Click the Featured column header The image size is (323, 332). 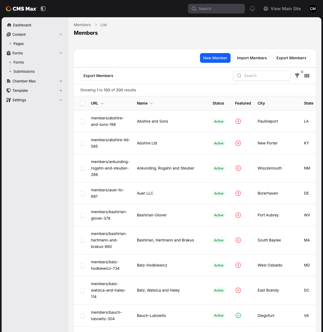click(x=243, y=103)
